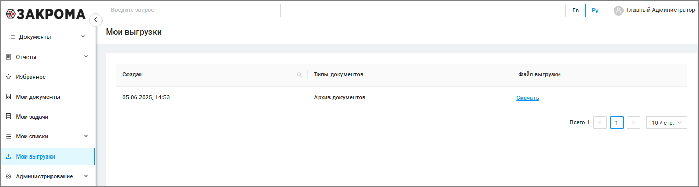Go to next page in pagination

click(x=633, y=123)
